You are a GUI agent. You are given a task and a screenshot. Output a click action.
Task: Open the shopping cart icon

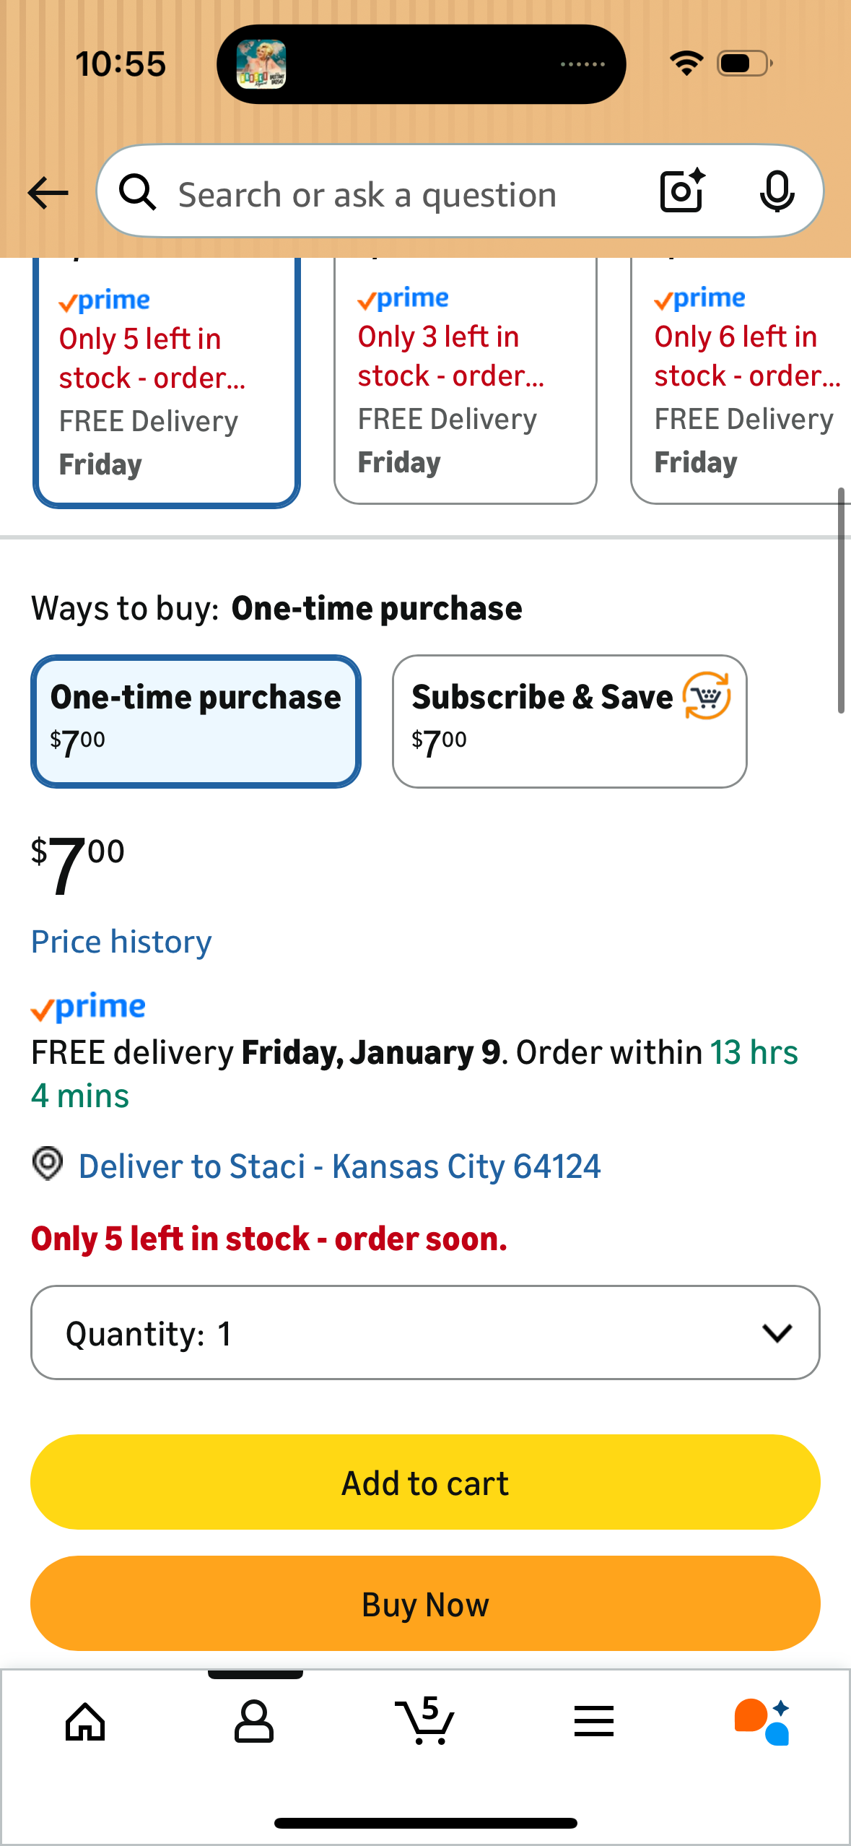425,1722
